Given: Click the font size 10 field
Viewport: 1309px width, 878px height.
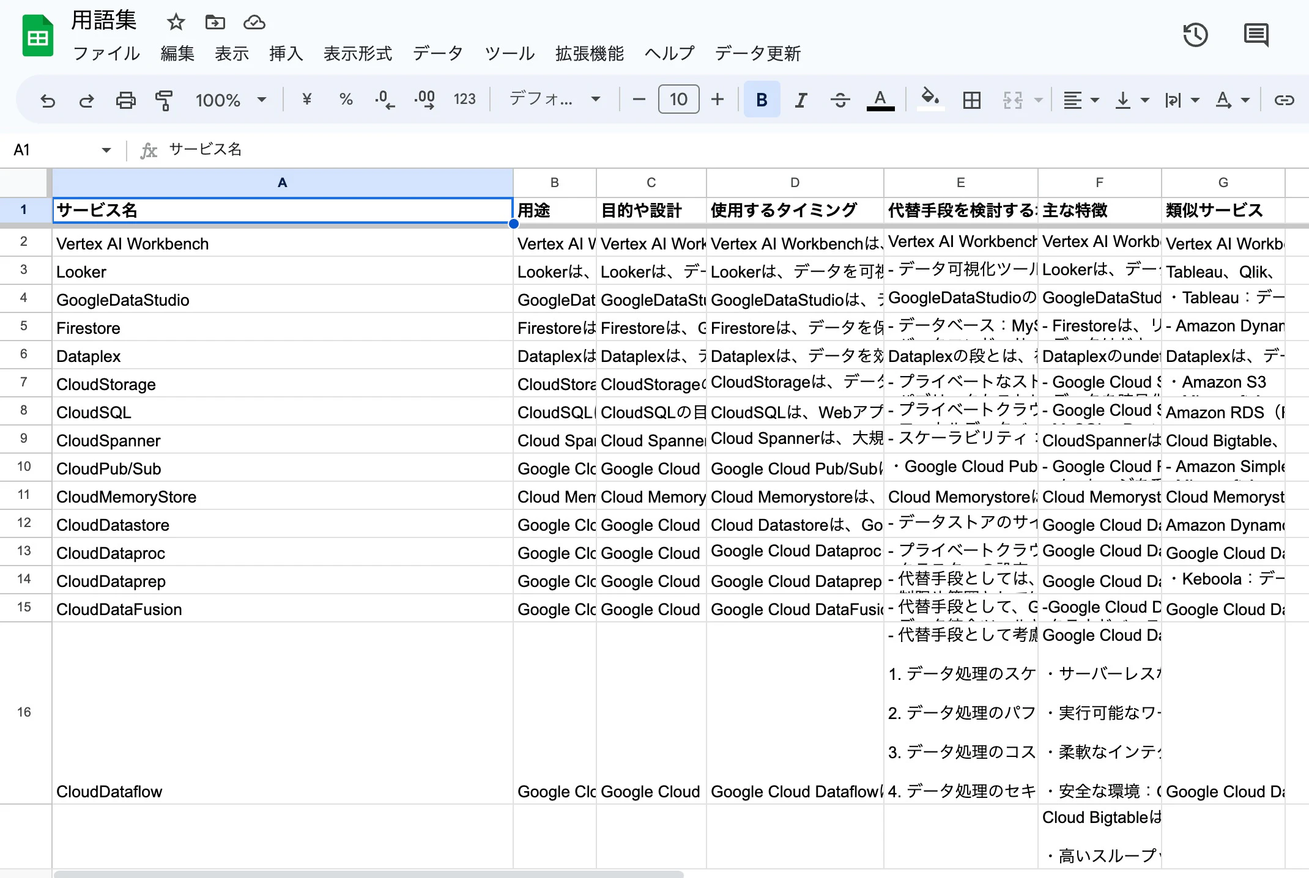Looking at the screenshot, I should click(x=678, y=99).
